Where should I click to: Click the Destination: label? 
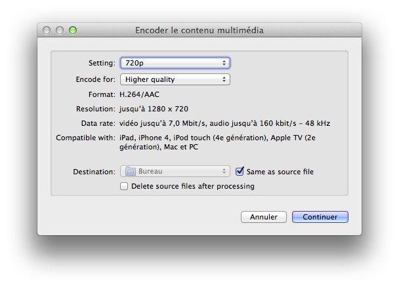click(x=94, y=172)
